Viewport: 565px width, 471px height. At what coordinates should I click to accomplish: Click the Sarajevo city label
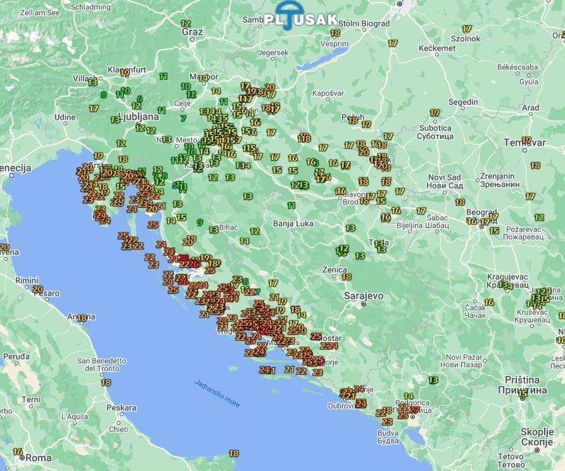[x=364, y=295]
